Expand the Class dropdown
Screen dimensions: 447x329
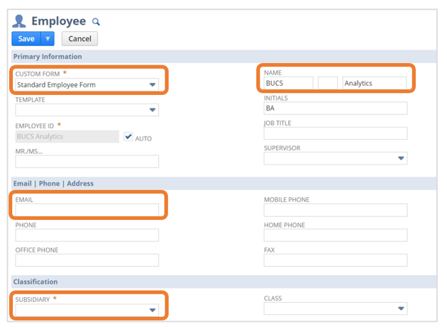401,309
